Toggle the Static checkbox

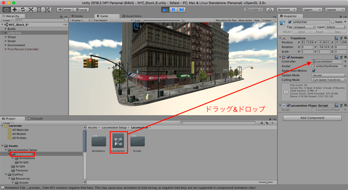[332, 22]
